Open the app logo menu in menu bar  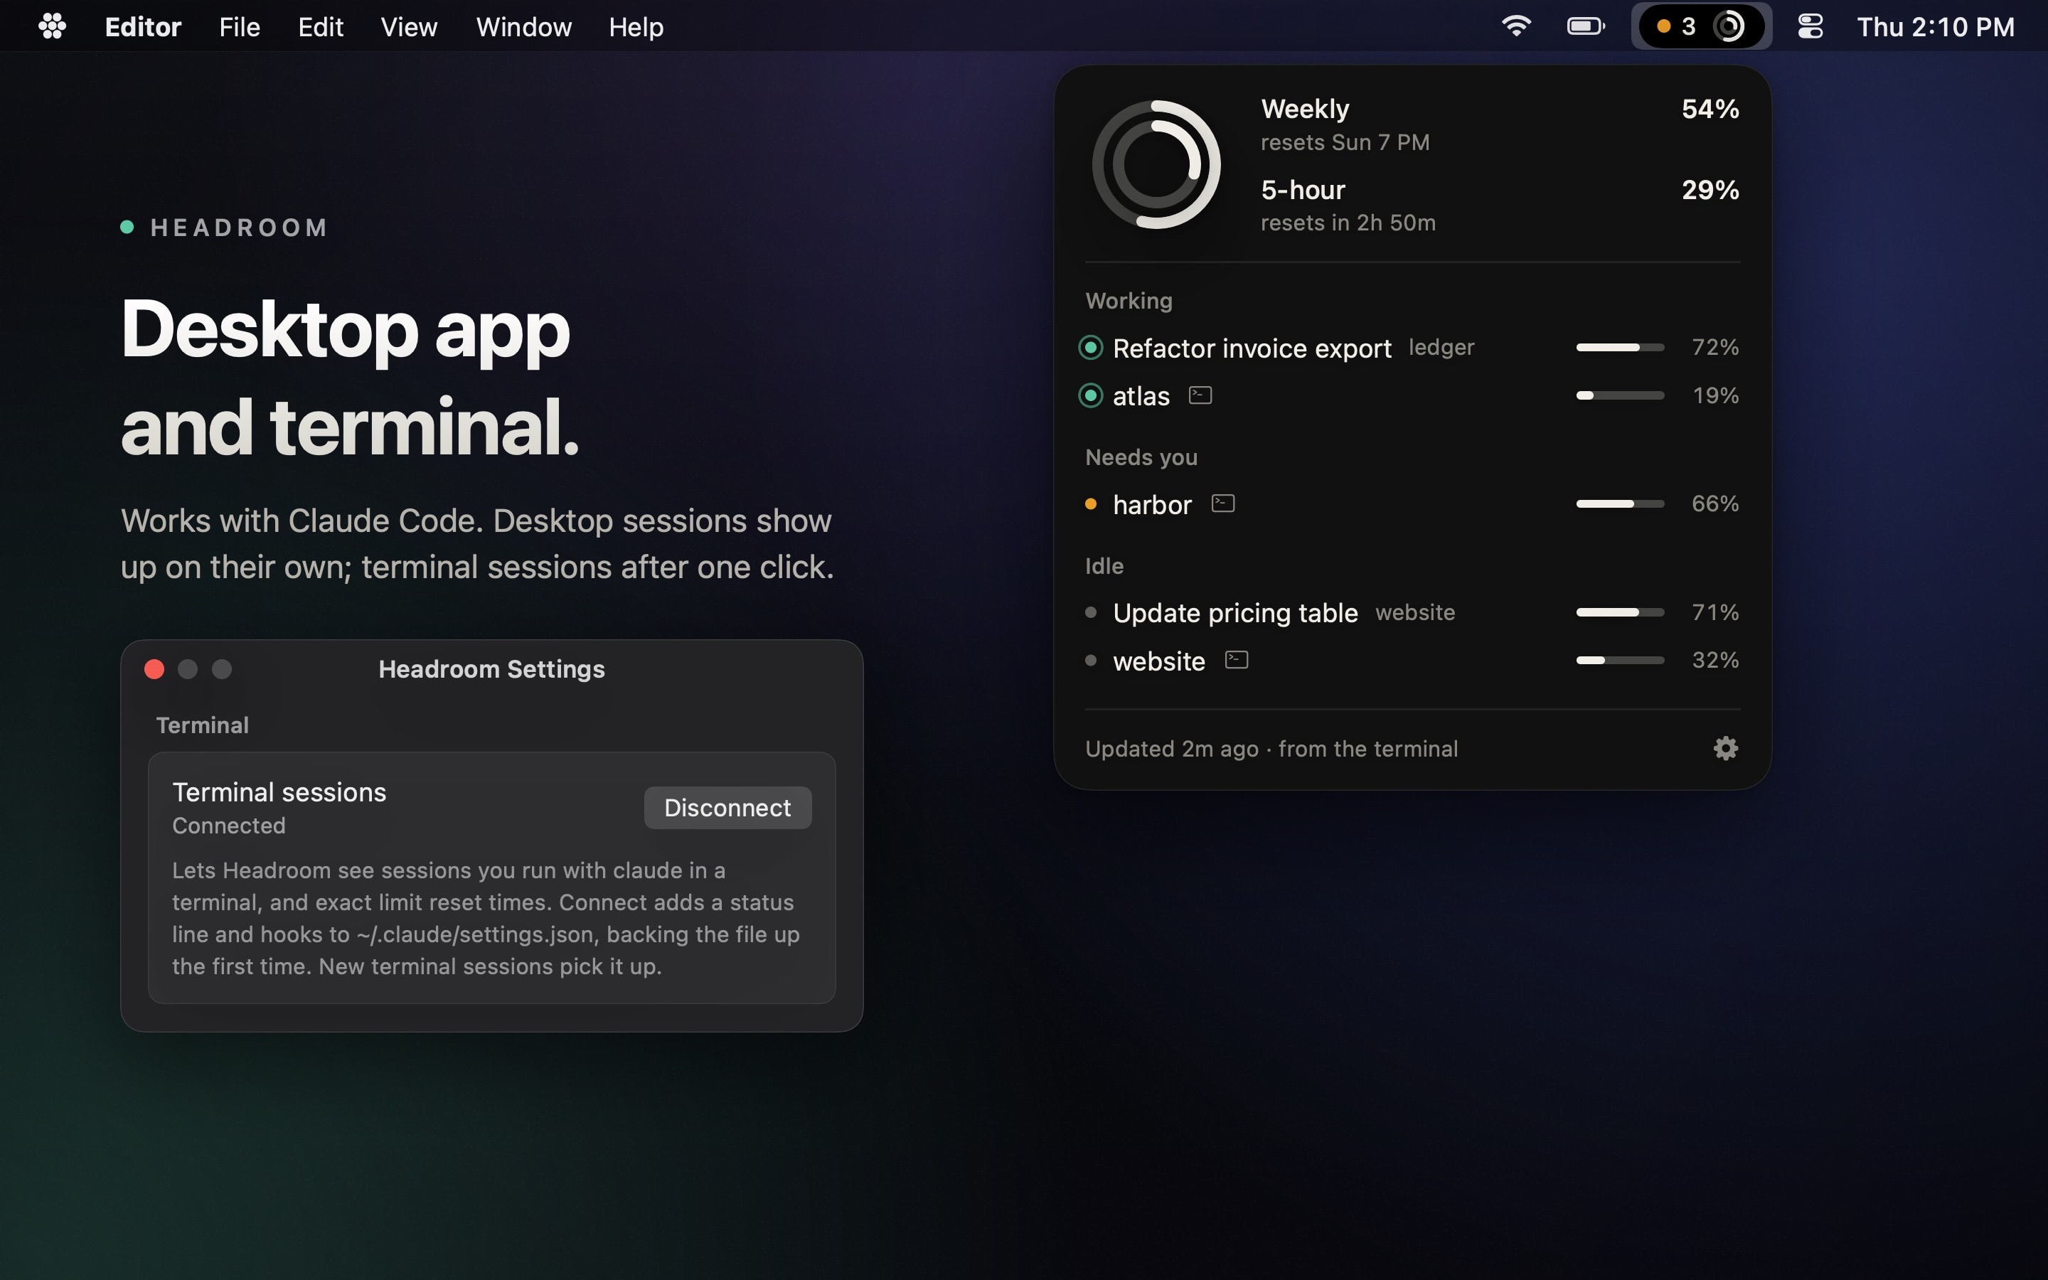tap(53, 27)
